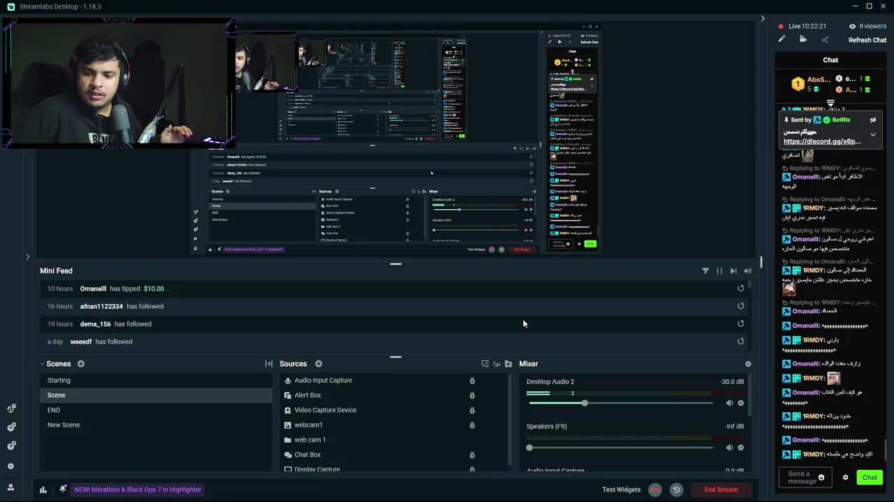894x502 pixels.
Task: Add a source folder in Sources header
Action: [508, 364]
